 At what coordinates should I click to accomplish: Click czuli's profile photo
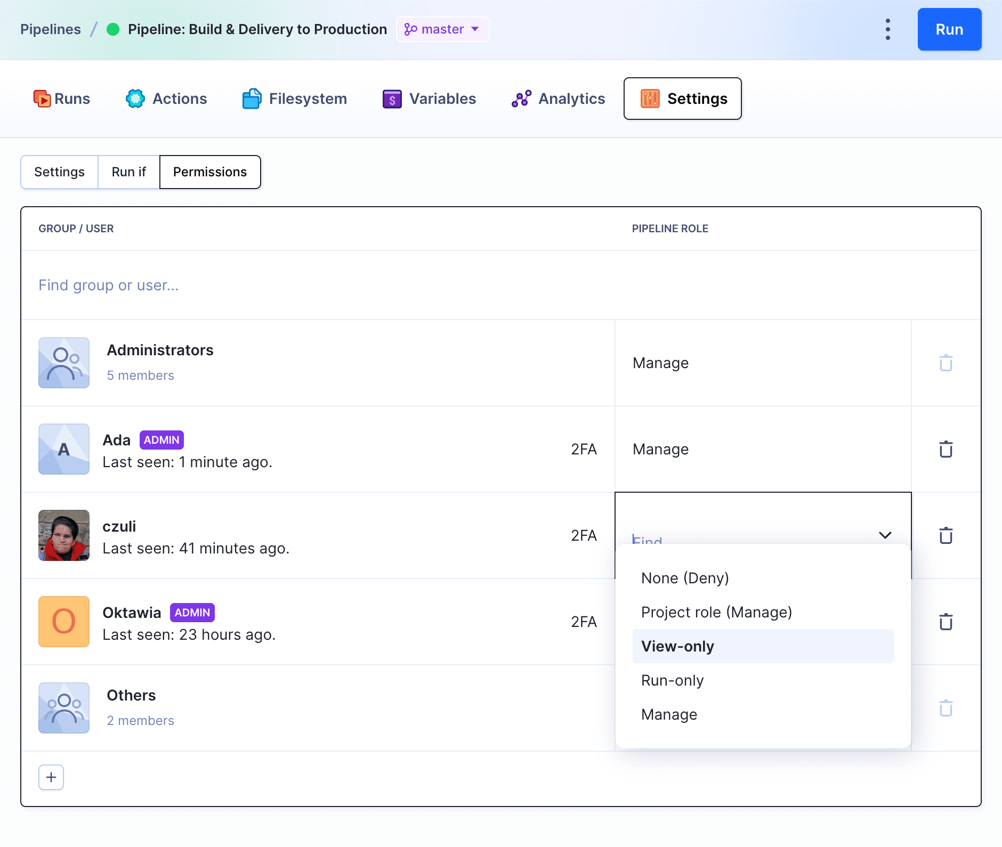(x=64, y=535)
